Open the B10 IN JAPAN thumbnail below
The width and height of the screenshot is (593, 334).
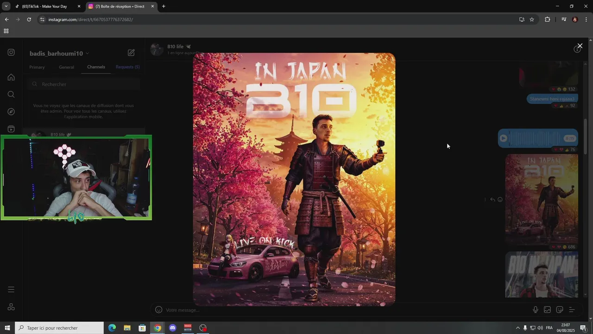click(542, 274)
